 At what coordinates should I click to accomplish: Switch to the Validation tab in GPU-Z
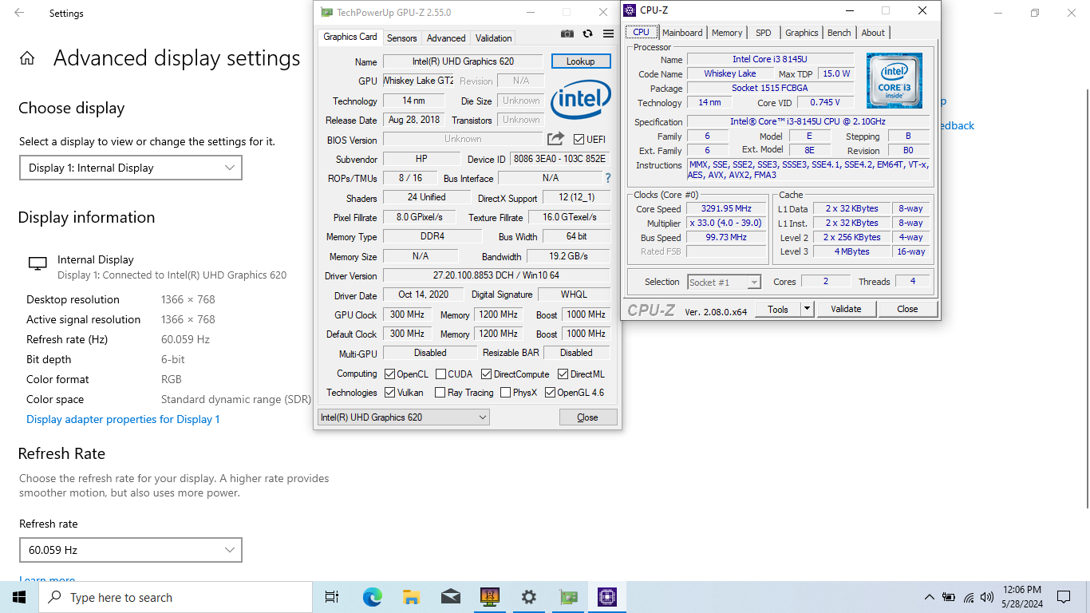(x=494, y=38)
